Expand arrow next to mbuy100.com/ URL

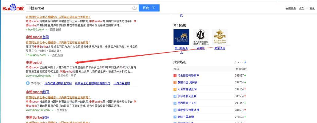tap(46, 30)
